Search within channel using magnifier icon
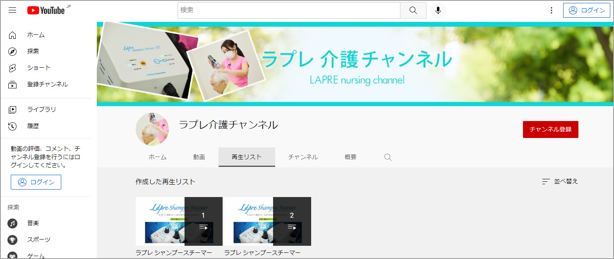Viewport: 614px width, 259px height. (388, 157)
